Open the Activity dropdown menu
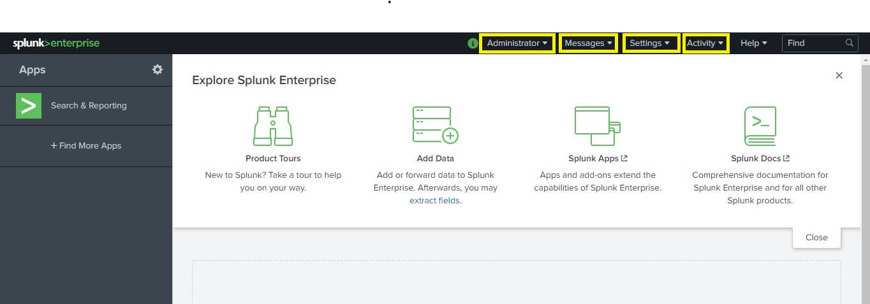 click(x=705, y=43)
